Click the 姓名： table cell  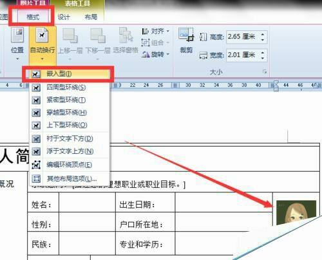tap(43, 202)
